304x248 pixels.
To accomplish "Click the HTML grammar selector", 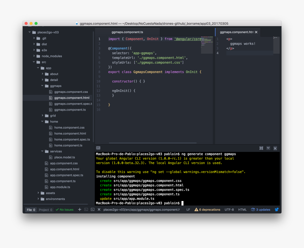I will 242,209.
